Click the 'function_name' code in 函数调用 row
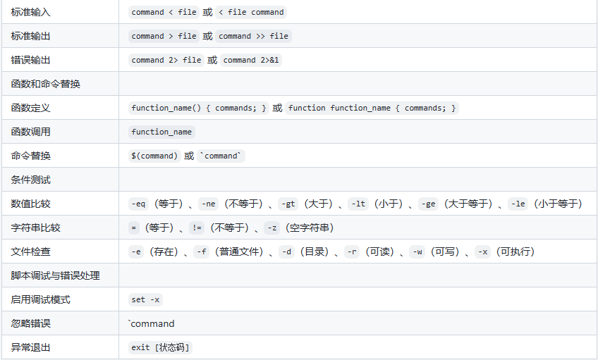This screenshot has height=360, width=598. tap(161, 132)
